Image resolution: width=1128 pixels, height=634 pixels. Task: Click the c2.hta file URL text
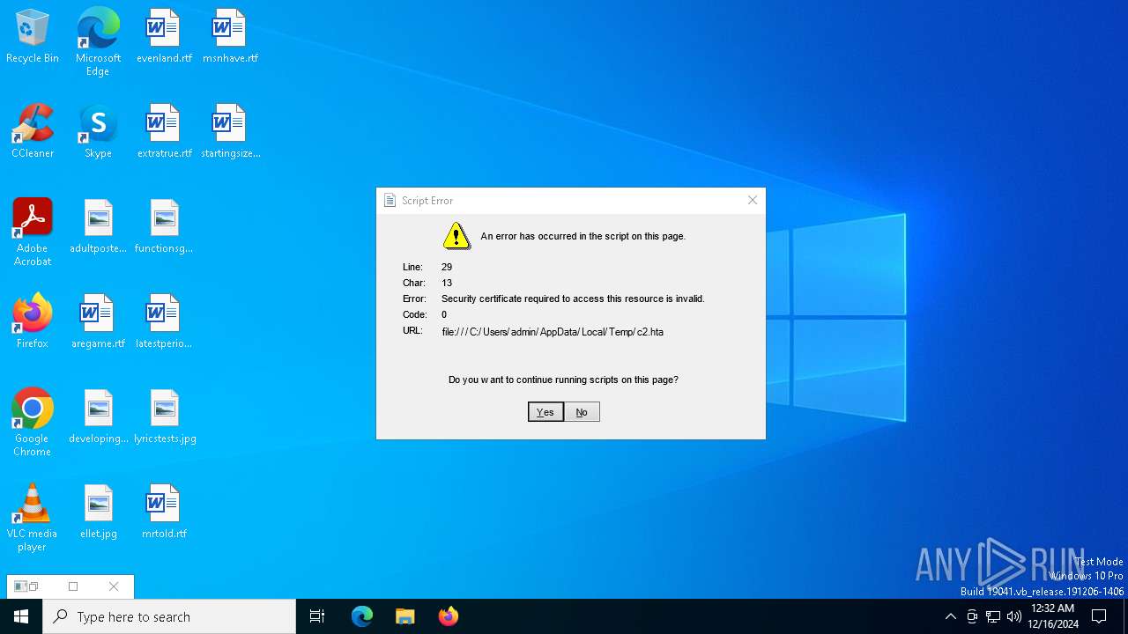553,332
